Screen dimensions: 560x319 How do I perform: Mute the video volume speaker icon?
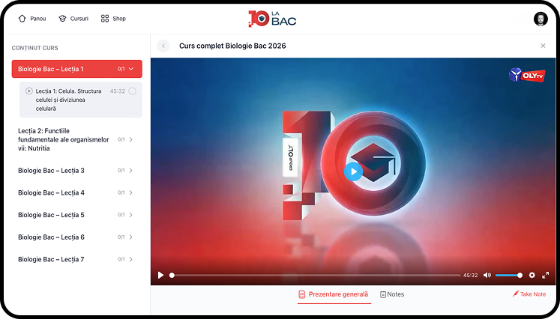pos(487,275)
